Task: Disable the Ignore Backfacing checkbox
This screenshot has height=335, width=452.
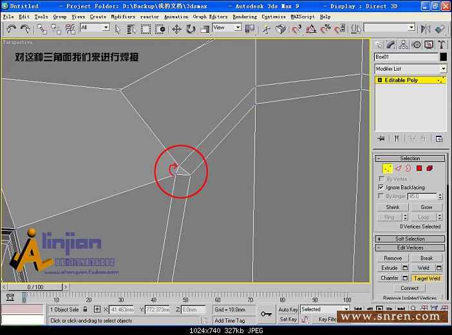Action: (x=381, y=187)
